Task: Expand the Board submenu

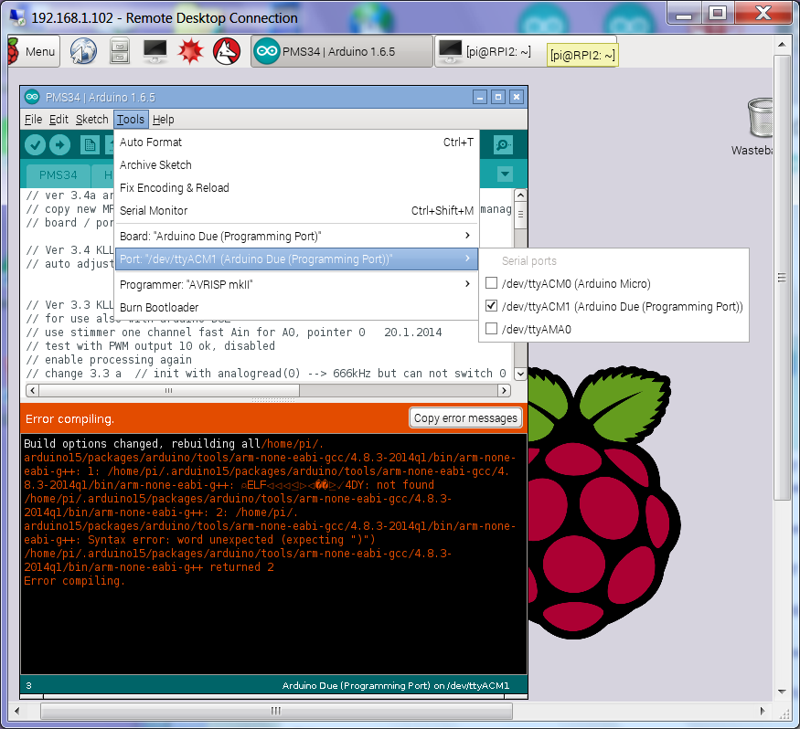Action: point(296,237)
